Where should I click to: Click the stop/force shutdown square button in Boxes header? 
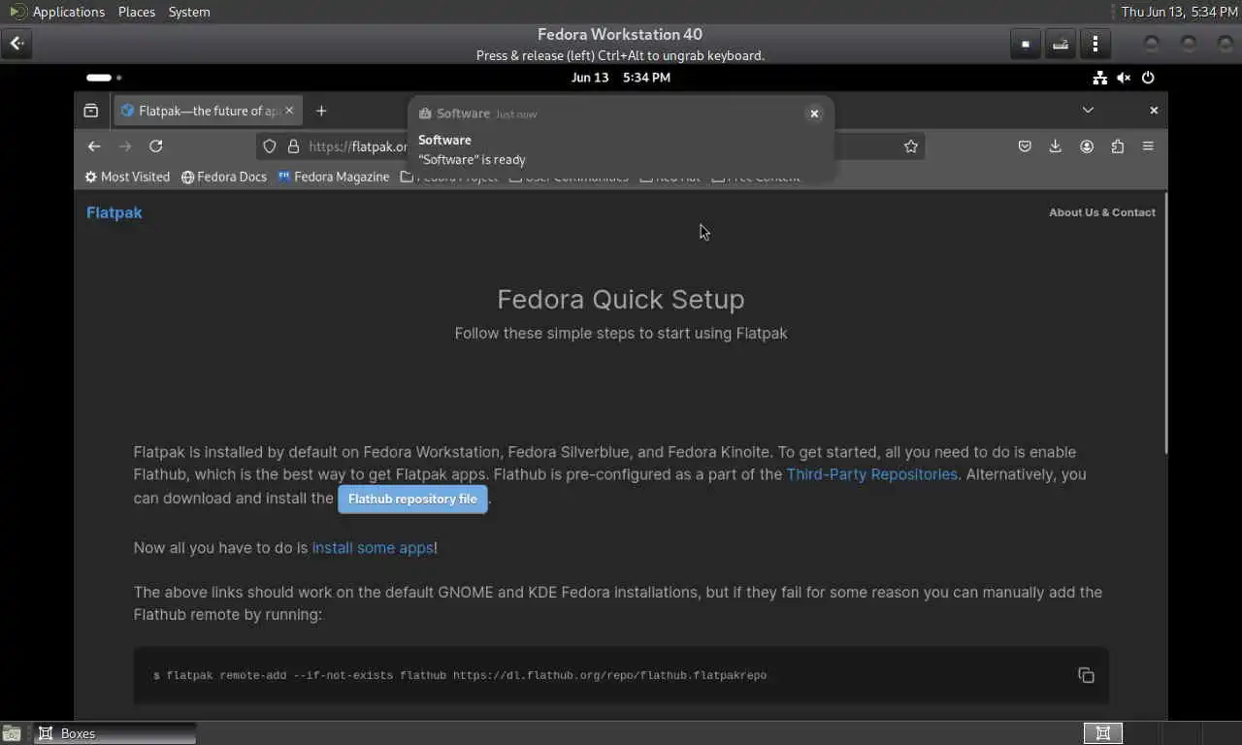tap(1025, 44)
